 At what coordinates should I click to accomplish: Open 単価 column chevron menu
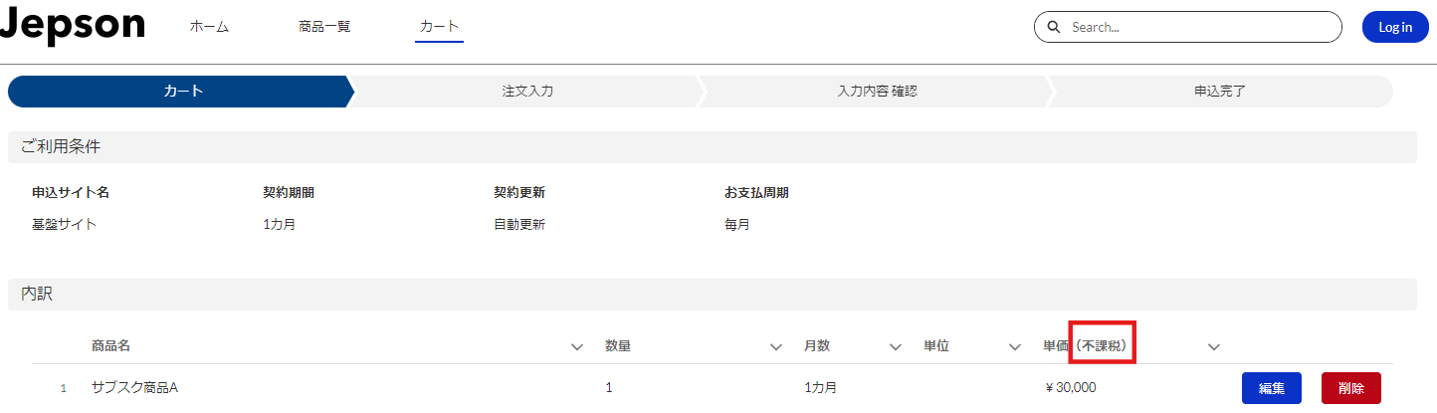click(1214, 346)
